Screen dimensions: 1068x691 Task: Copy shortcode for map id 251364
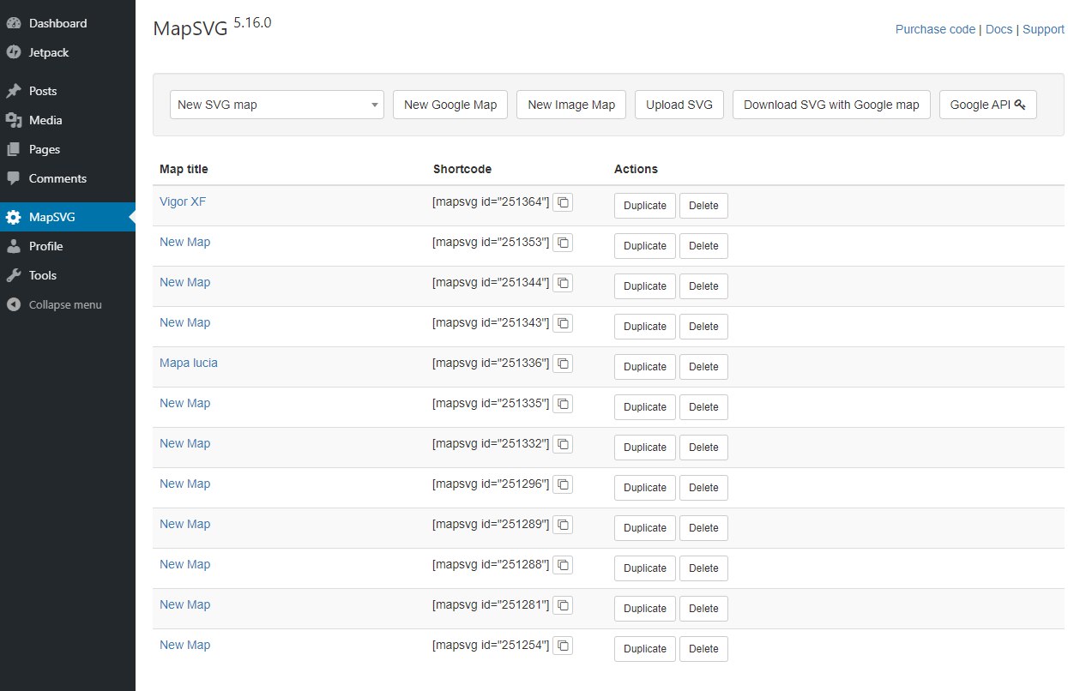563,202
